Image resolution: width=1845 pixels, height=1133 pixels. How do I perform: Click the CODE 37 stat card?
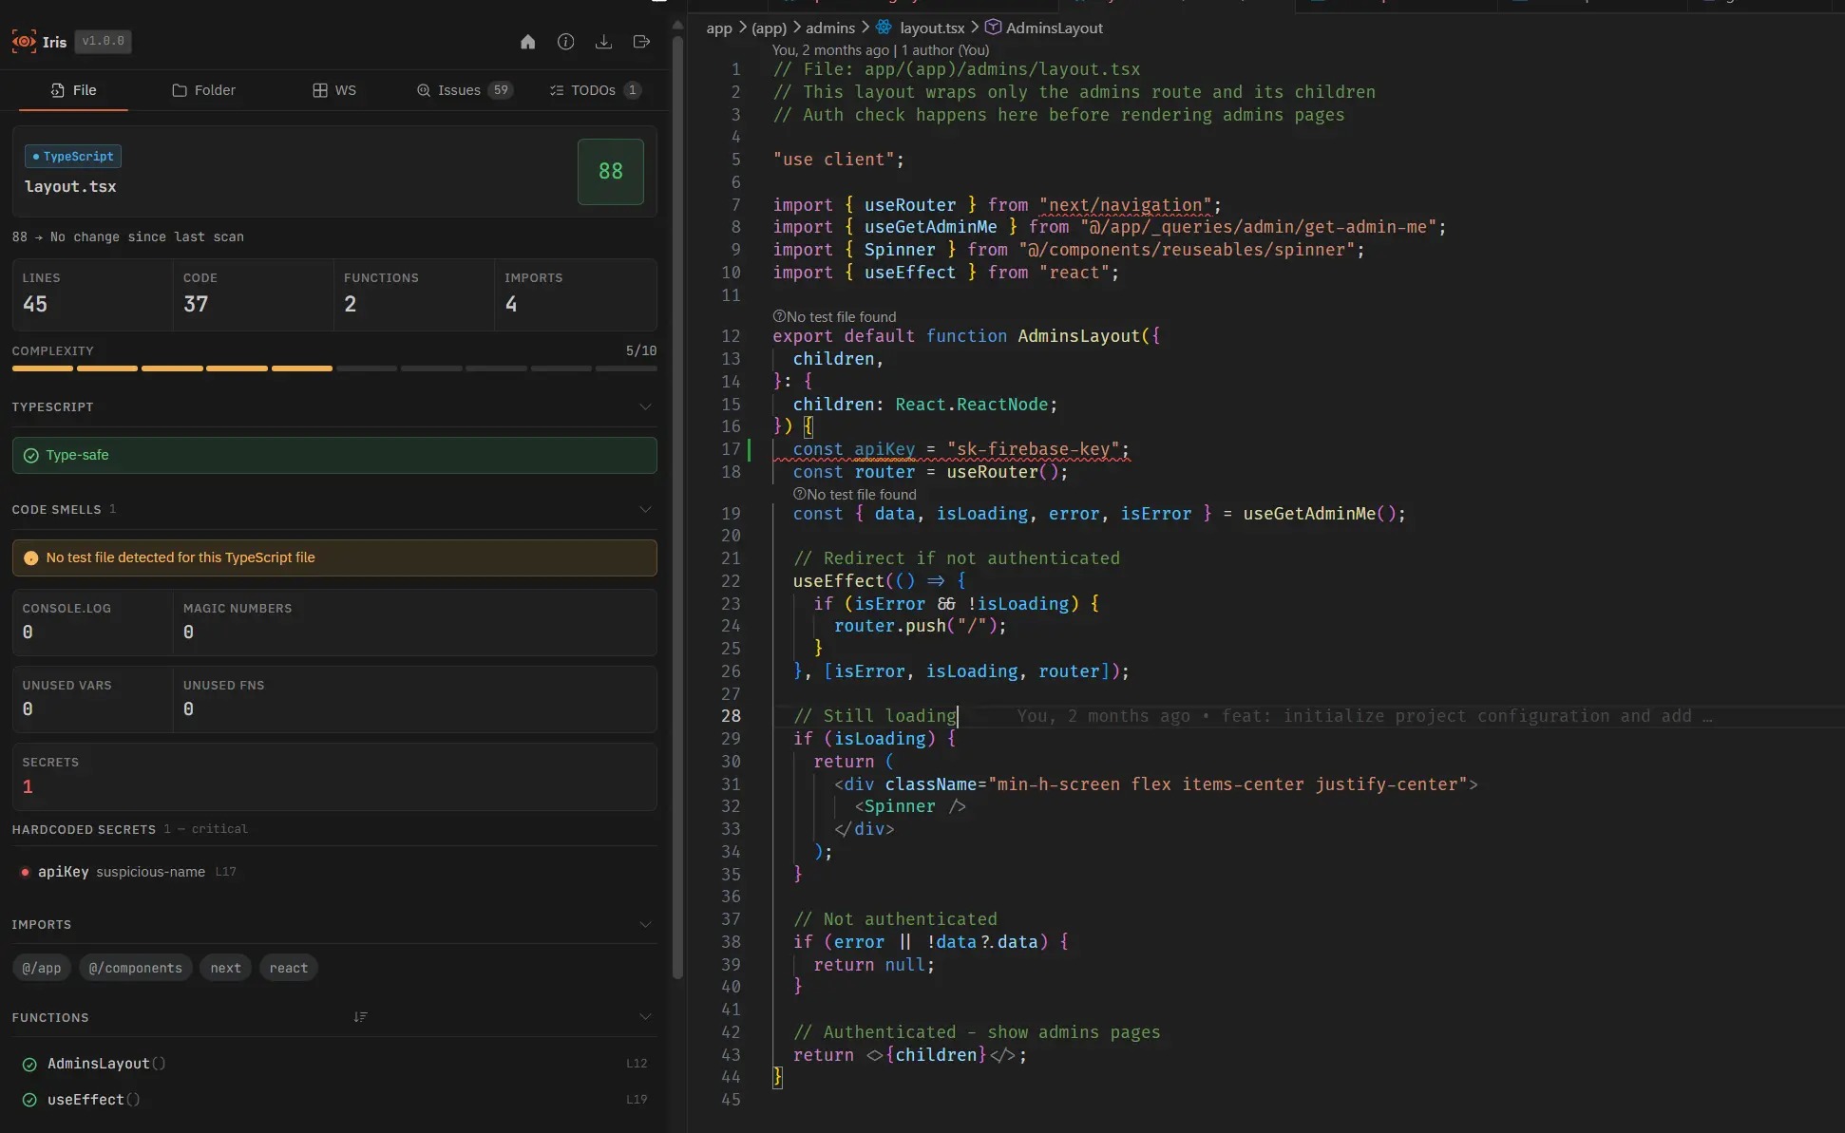pyautogui.click(x=254, y=294)
